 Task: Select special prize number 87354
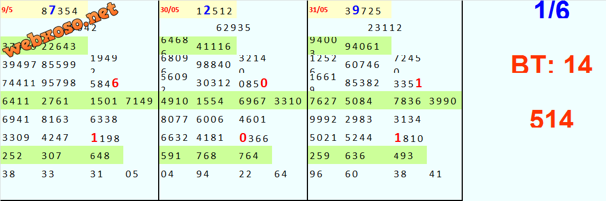60,11
